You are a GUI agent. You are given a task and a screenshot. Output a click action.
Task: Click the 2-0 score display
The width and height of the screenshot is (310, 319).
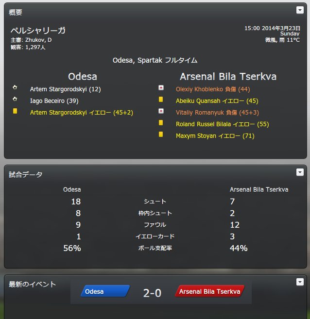click(x=152, y=293)
